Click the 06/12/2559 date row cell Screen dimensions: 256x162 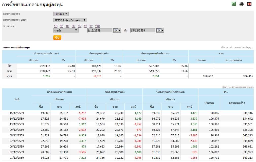click(x=17, y=147)
